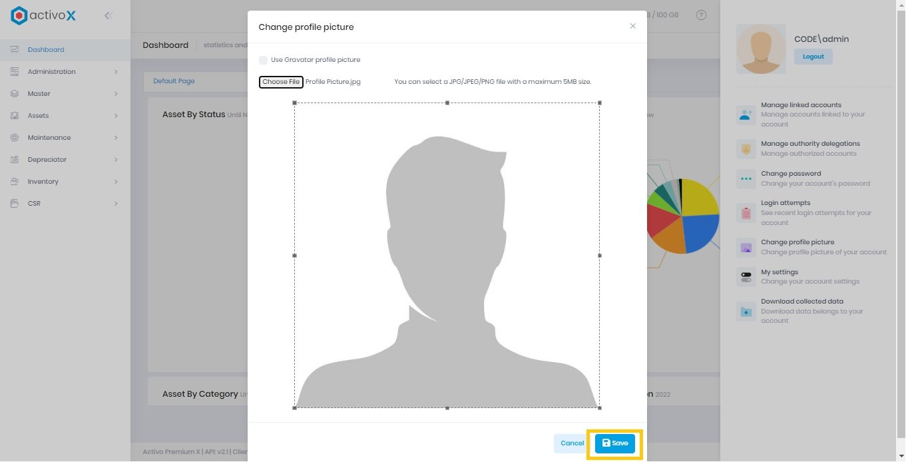Click the Manage authority delegations shield icon
Viewport: 908px width, 462px height.
tap(746, 148)
